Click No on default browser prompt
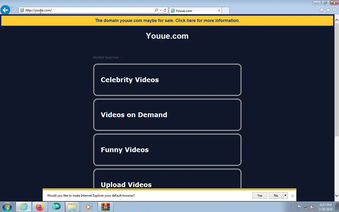Image resolution: width=339 pixels, height=212 pixels. (276, 196)
